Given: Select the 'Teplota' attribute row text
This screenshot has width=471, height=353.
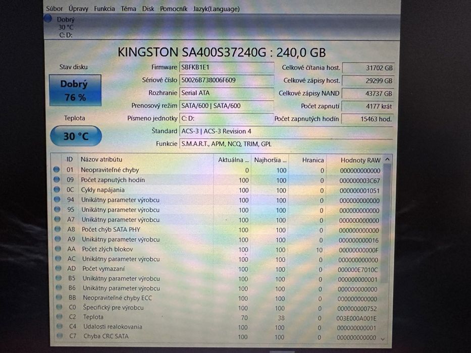Looking at the screenshot, I should [93, 317].
